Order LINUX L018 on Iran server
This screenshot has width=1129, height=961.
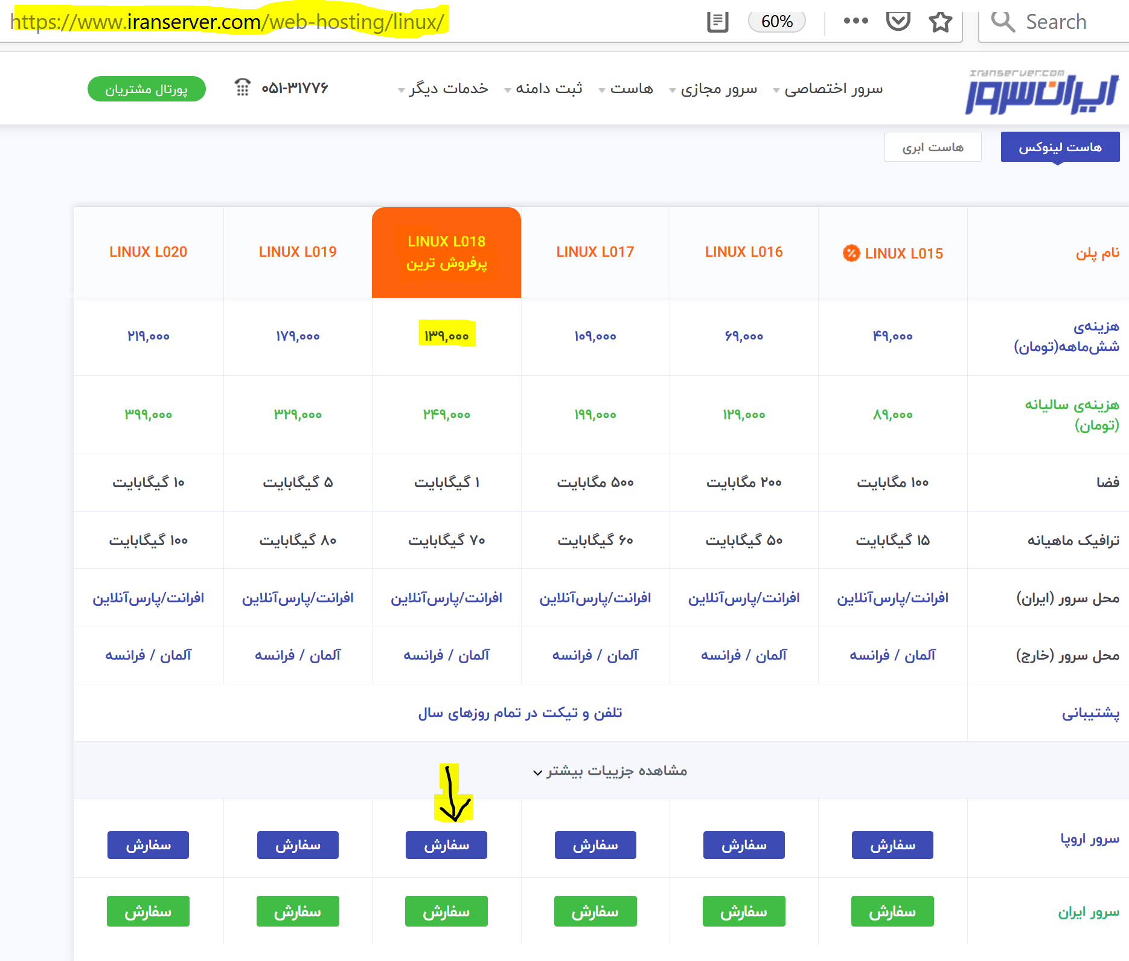pos(446,911)
